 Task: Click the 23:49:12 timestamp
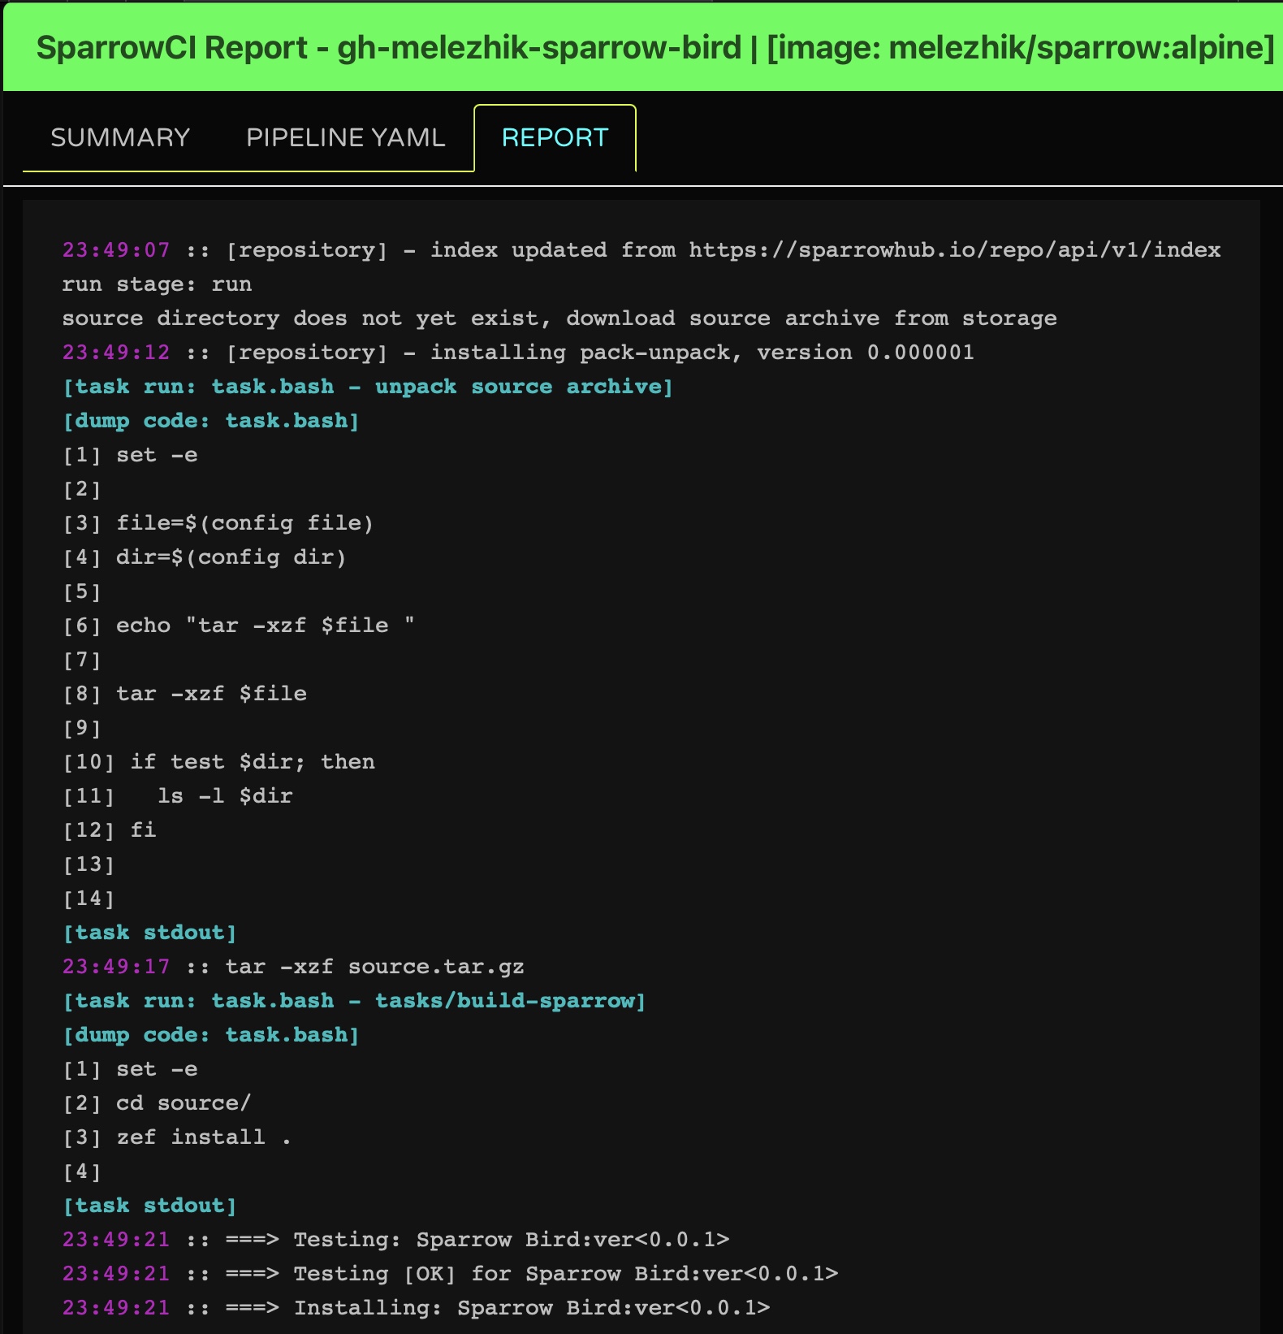click(116, 352)
